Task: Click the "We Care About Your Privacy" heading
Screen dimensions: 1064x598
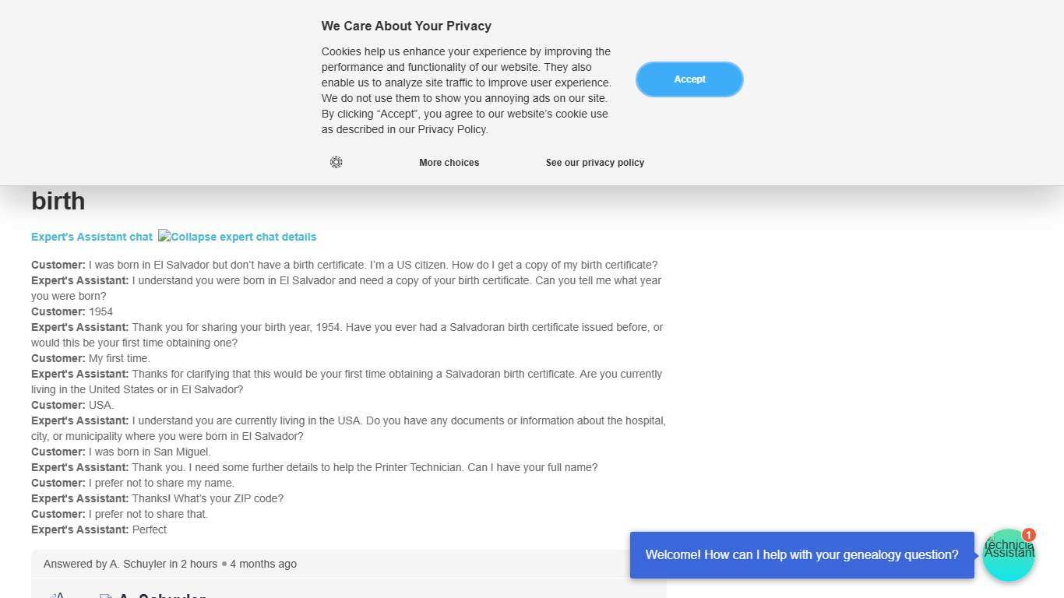Action: pos(406,26)
